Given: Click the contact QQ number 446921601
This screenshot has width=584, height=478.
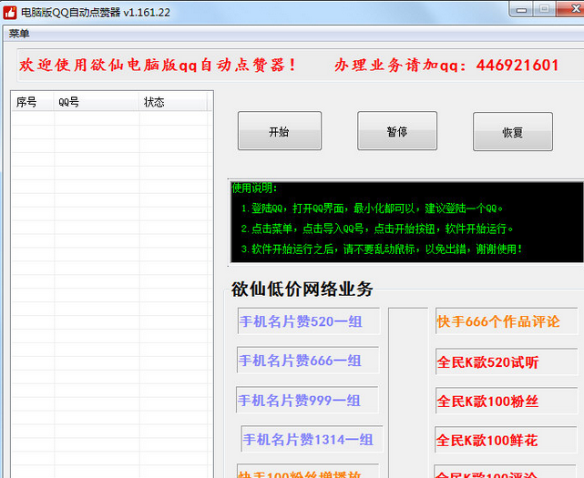Looking at the screenshot, I should coord(517,66).
